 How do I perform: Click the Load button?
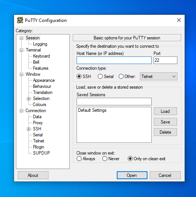[165, 111]
